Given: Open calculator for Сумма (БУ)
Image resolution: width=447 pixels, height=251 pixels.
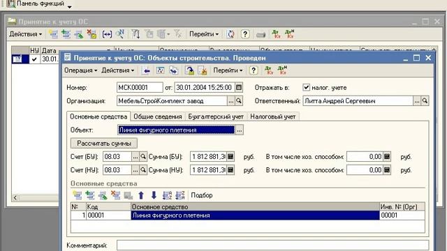Looking at the screenshot, I should [230, 156].
